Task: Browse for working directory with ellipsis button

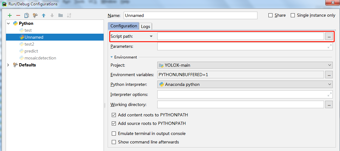Action: 329,104
